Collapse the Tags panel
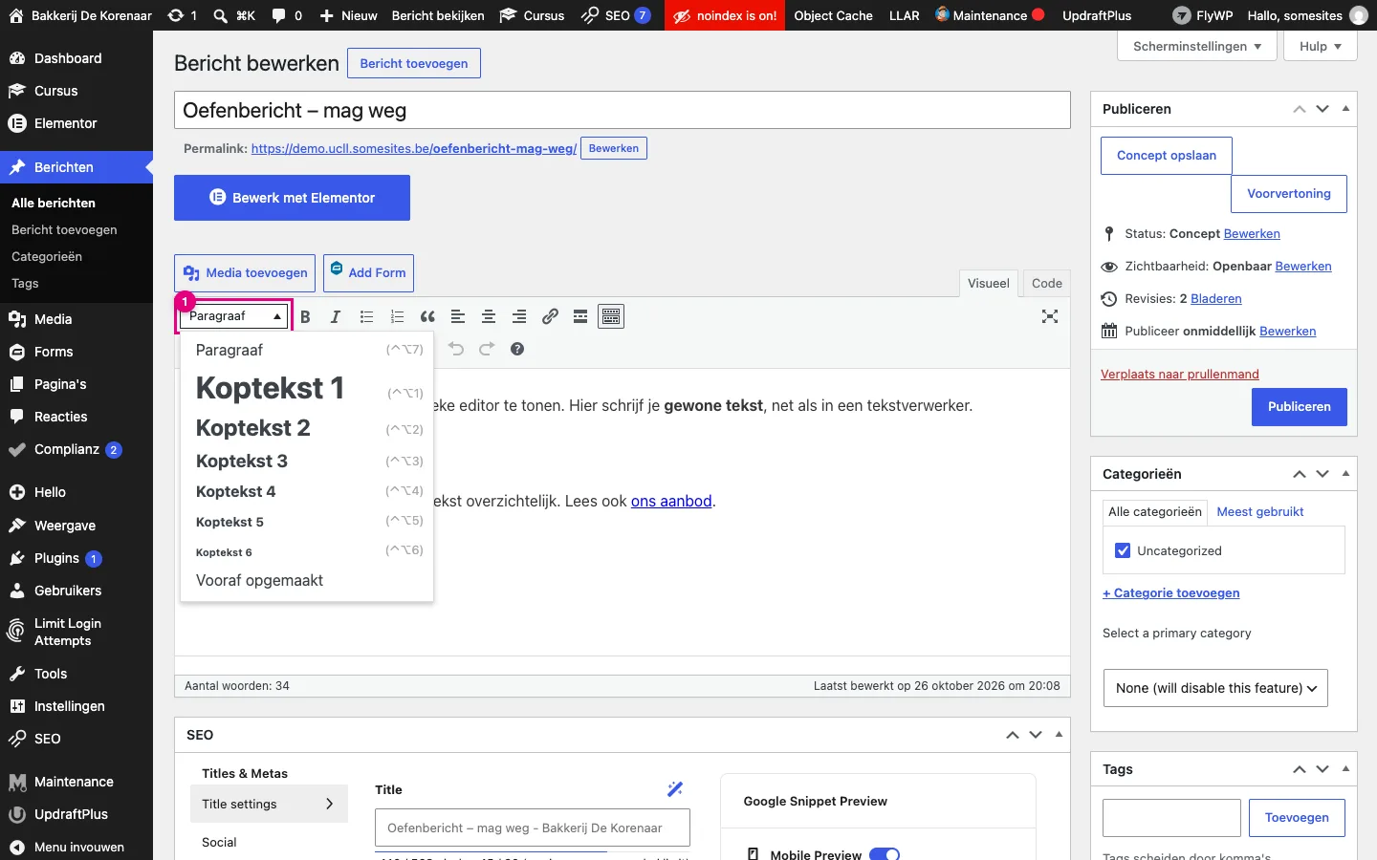This screenshot has width=1377, height=860. click(x=1345, y=769)
